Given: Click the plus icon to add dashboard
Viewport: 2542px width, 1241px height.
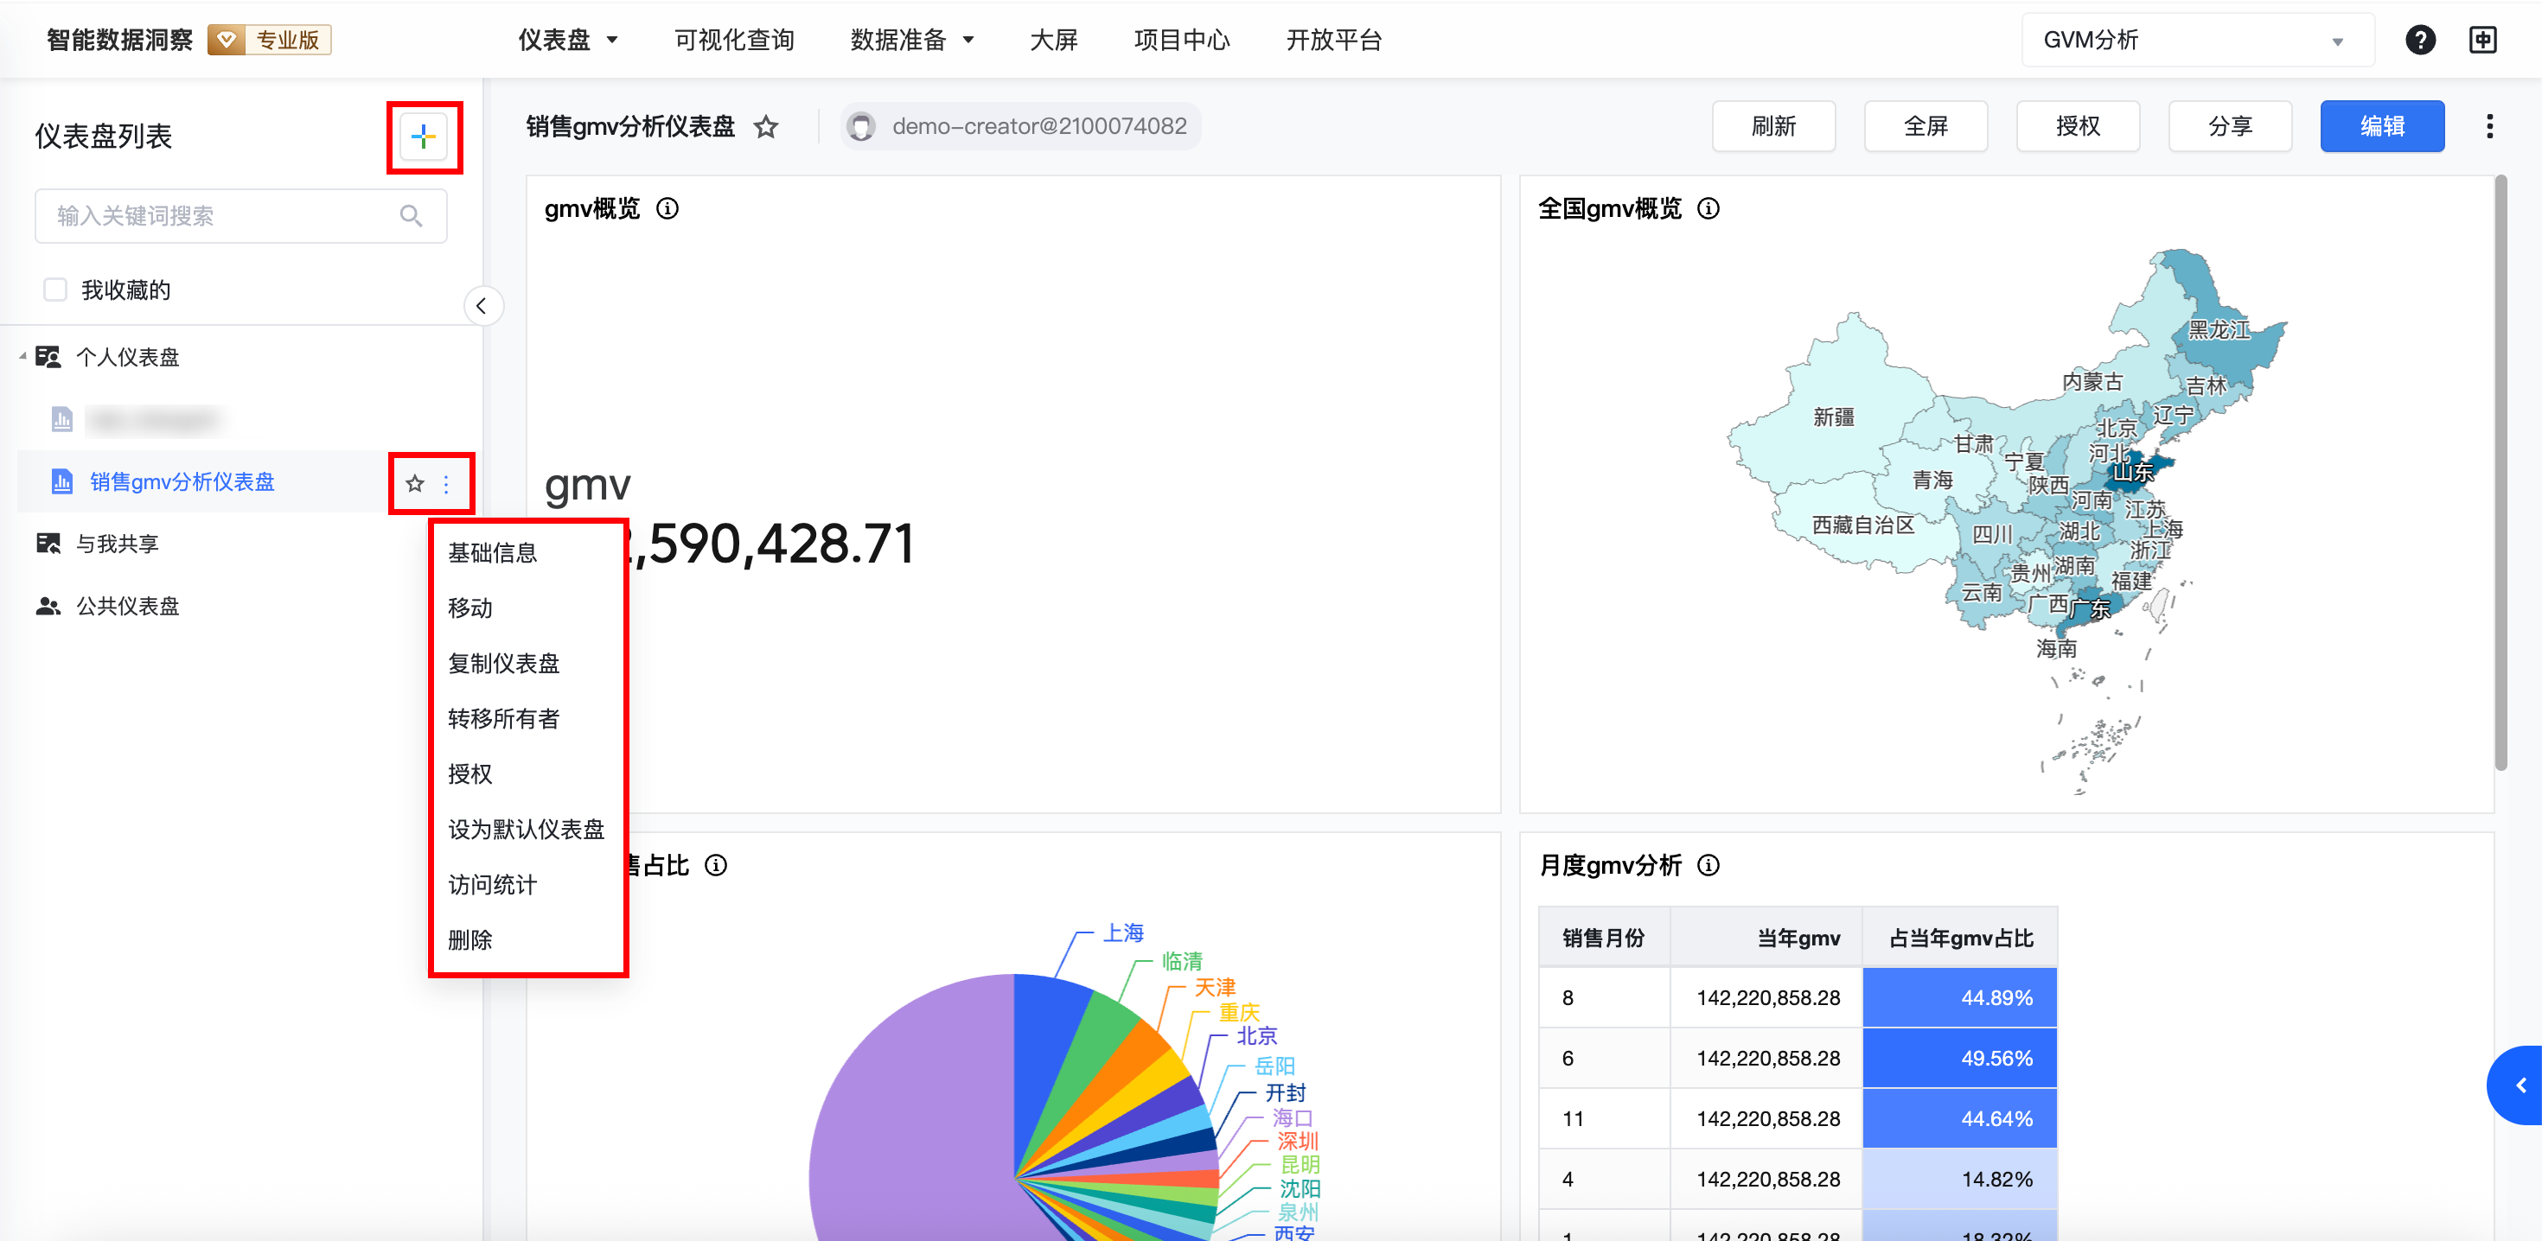Looking at the screenshot, I should point(424,137).
